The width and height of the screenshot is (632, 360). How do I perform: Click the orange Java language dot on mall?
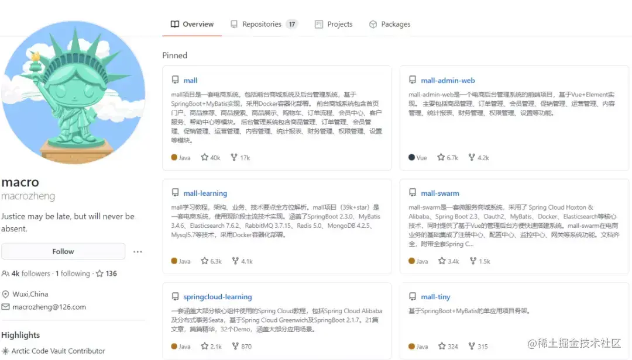(174, 157)
